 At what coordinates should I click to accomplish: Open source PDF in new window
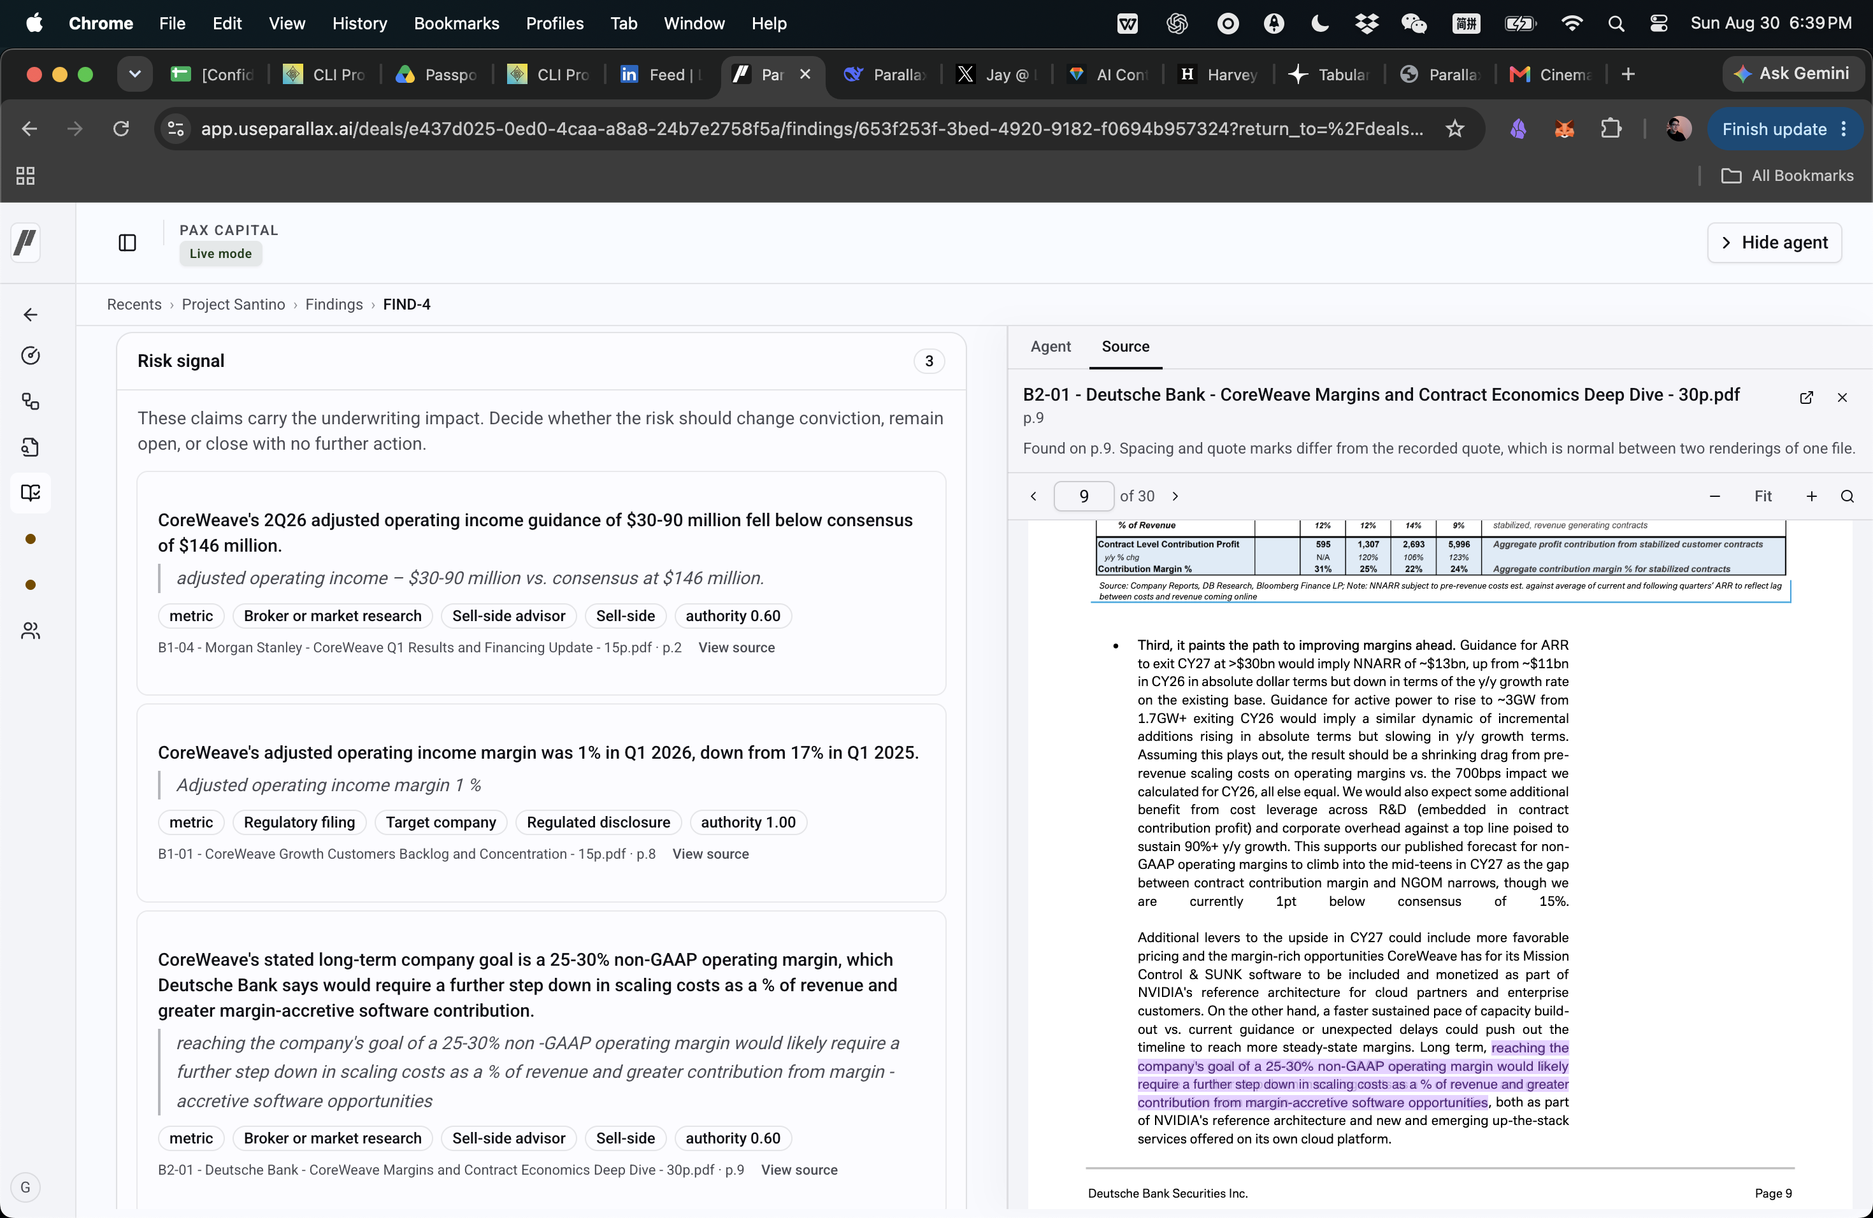[x=1806, y=398]
